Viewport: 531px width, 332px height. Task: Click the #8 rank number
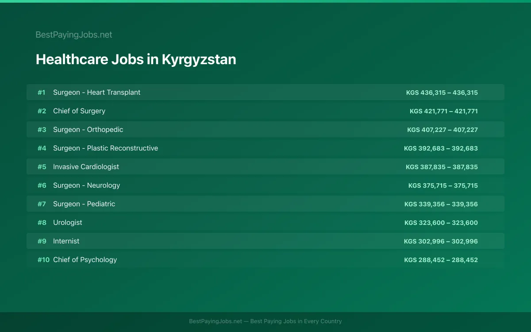click(x=42, y=223)
